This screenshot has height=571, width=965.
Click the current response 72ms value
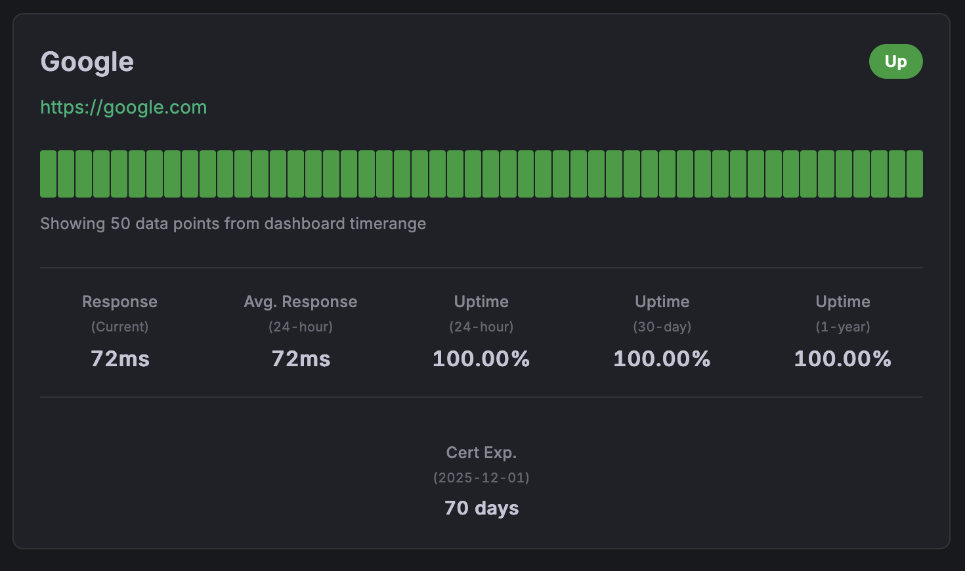point(120,359)
